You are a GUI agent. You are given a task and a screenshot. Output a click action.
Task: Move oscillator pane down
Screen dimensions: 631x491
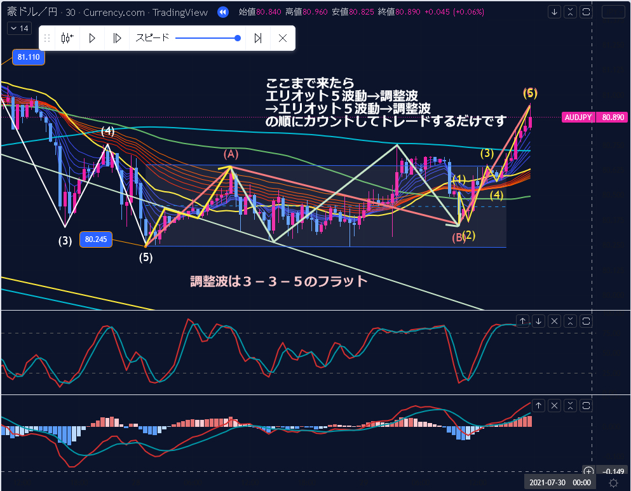point(539,321)
